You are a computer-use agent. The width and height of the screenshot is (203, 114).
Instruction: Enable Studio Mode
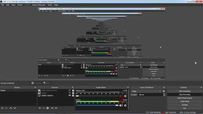tap(185, 101)
